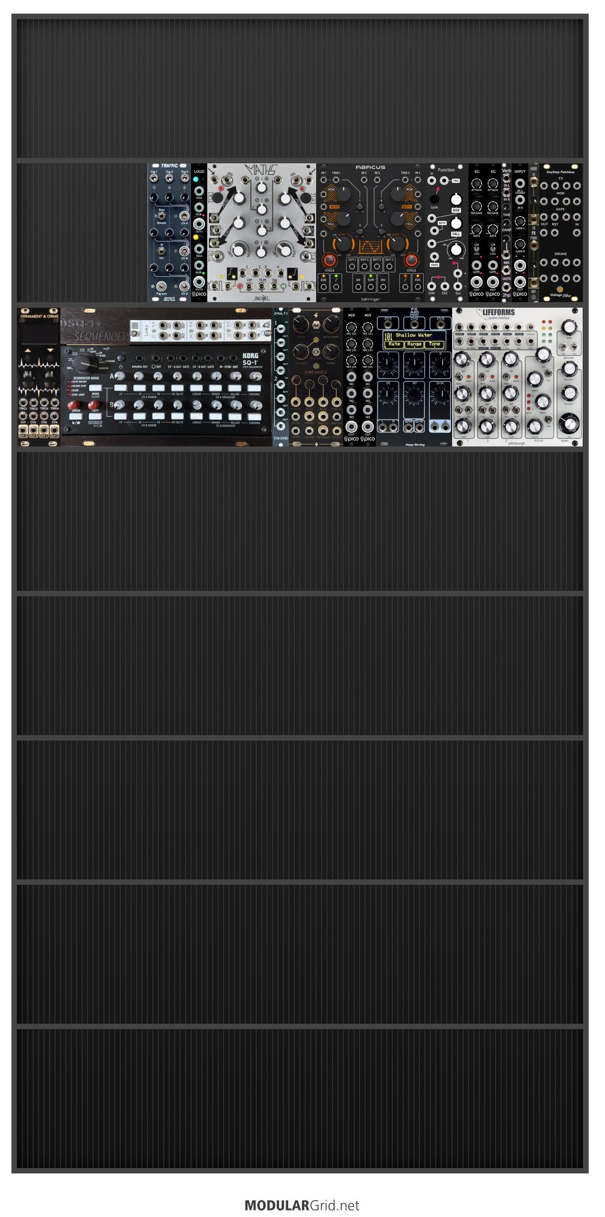Click the SUM output jack on Maths
Screen dimensions: 605x1217
[261, 286]
